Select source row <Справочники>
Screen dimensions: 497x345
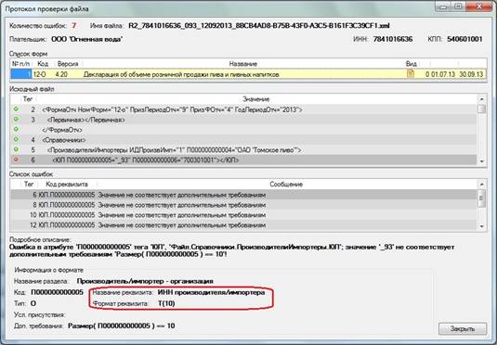click(x=243, y=140)
